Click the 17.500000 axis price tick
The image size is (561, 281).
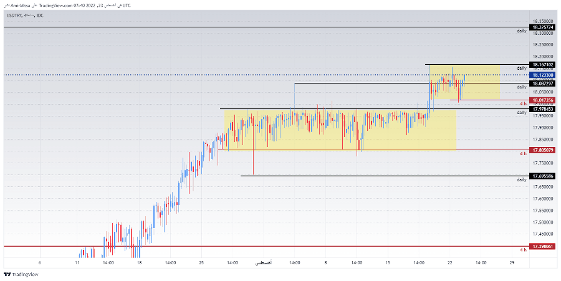[543, 222]
